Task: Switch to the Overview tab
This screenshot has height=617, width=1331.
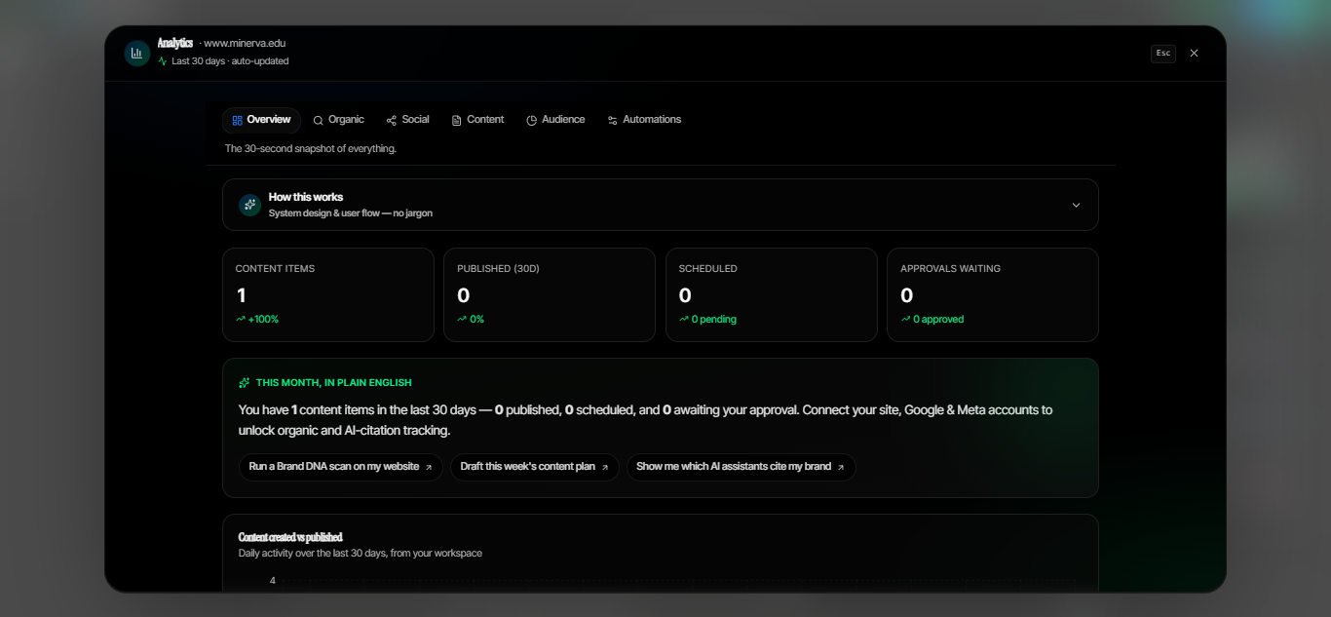Action: point(261,120)
